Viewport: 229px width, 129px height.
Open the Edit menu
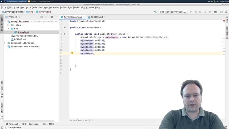coord(10,8)
